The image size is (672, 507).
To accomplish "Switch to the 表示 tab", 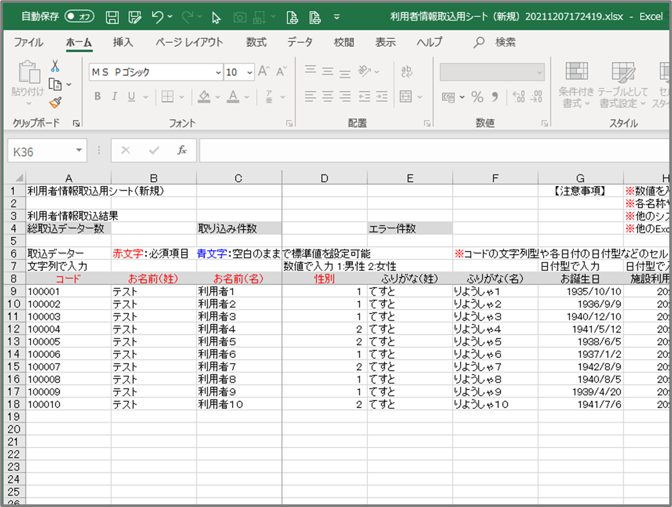I will 386,42.
